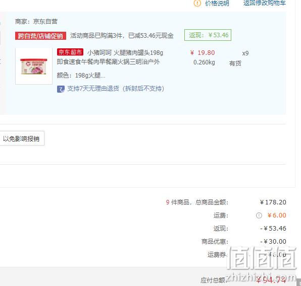Click the 有货 stock status label
This screenshot has width=301, height=286.
[x=235, y=63]
